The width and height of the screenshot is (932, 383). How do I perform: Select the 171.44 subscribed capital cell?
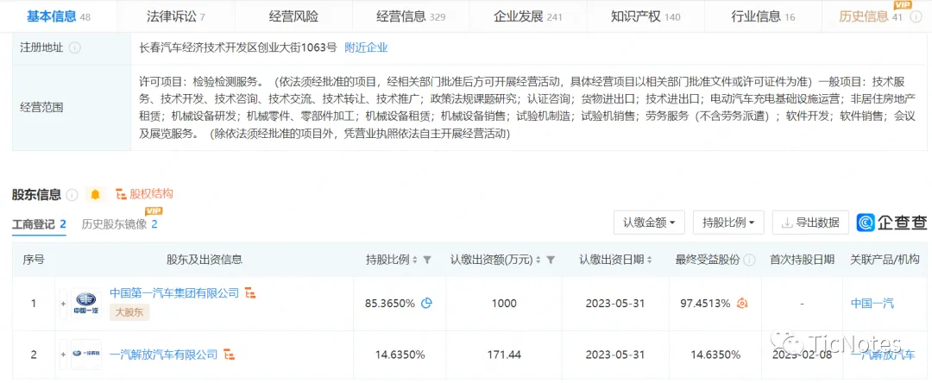(503, 355)
